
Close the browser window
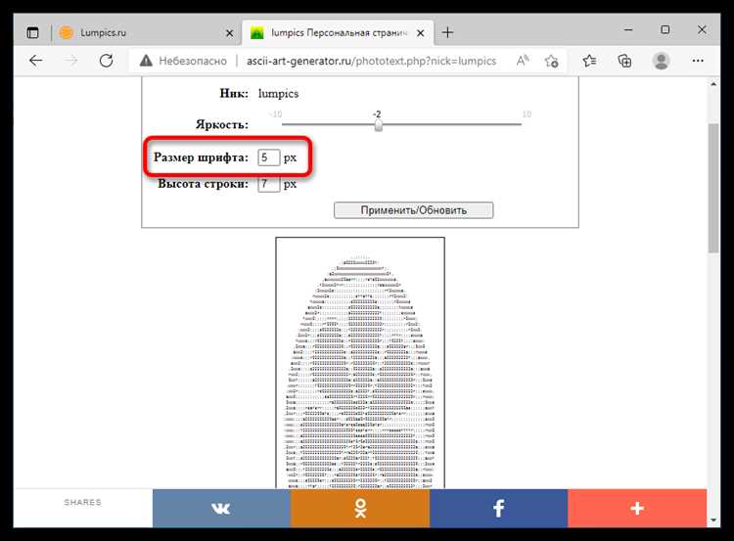pyautogui.click(x=702, y=30)
